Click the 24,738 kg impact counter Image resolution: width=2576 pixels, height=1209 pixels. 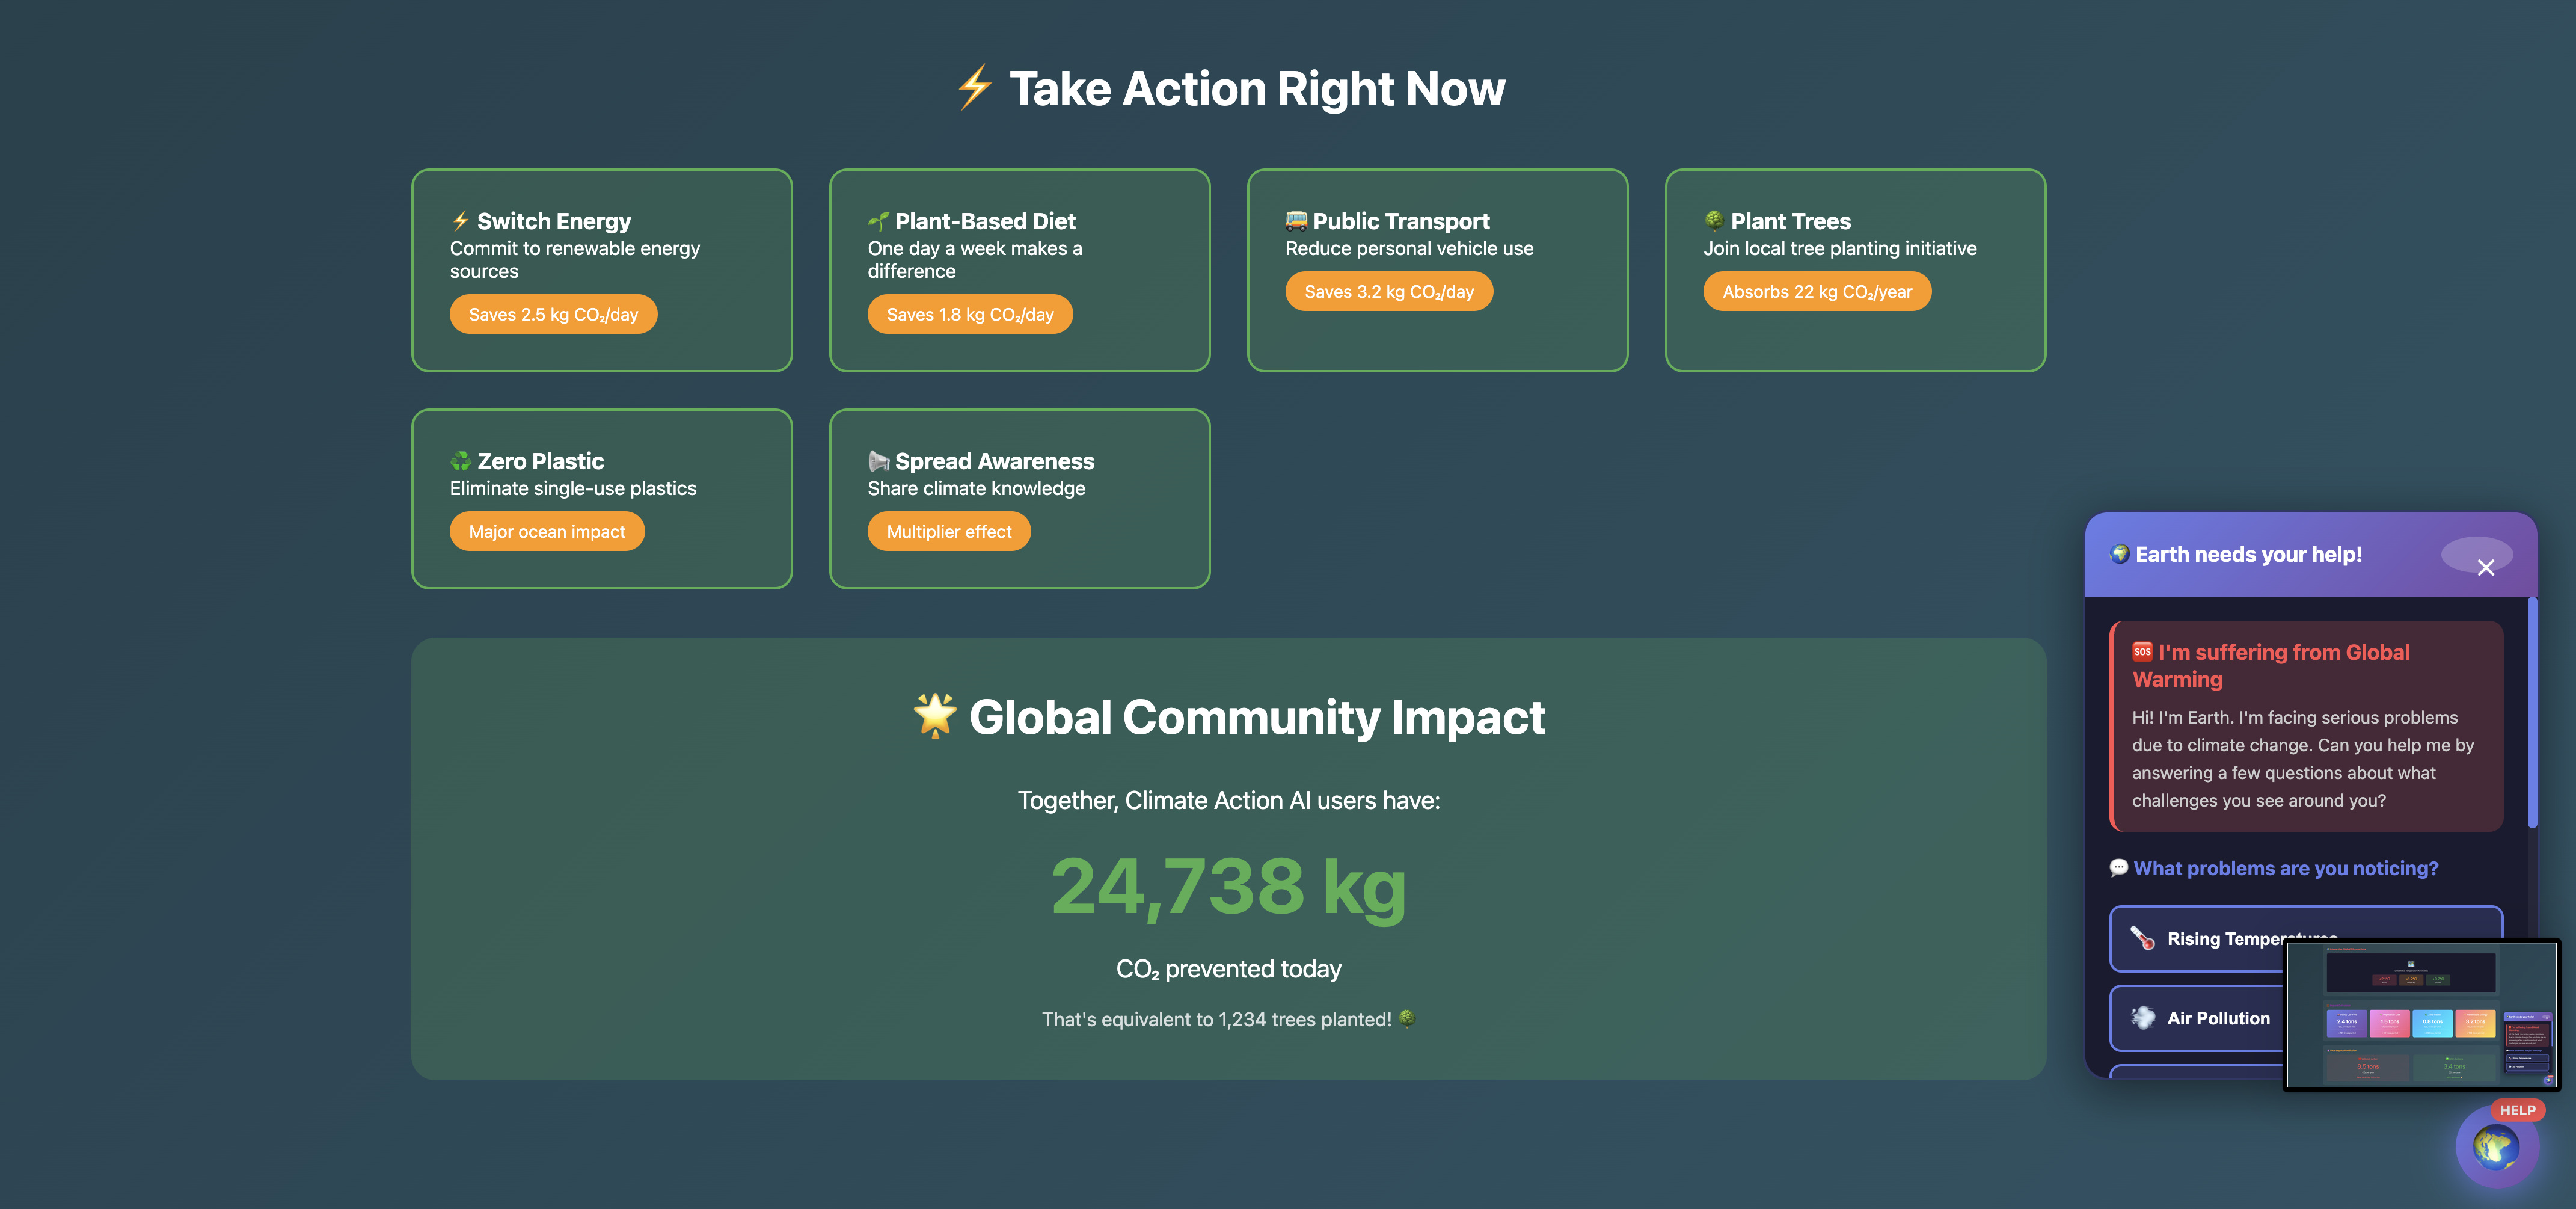1228,886
